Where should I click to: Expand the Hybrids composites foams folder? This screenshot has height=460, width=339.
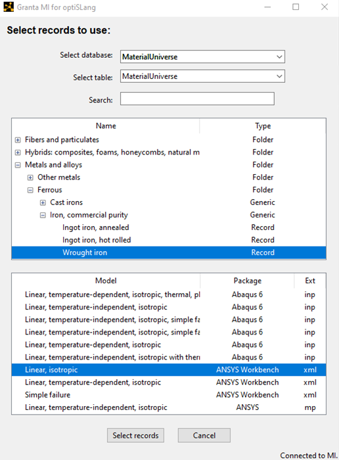click(x=18, y=152)
